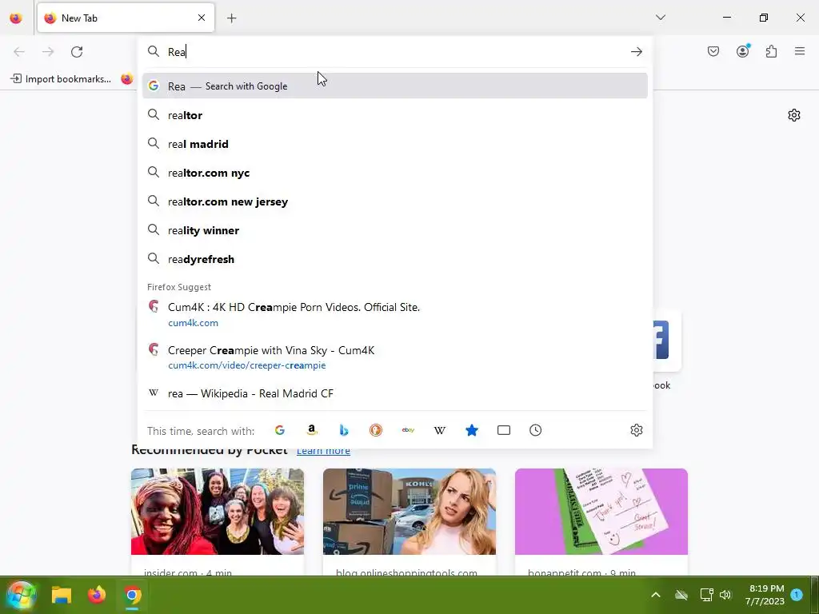This screenshot has height=614, width=819.
Task: Open the insider.com story thumbnail
Action: pyautogui.click(x=218, y=512)
